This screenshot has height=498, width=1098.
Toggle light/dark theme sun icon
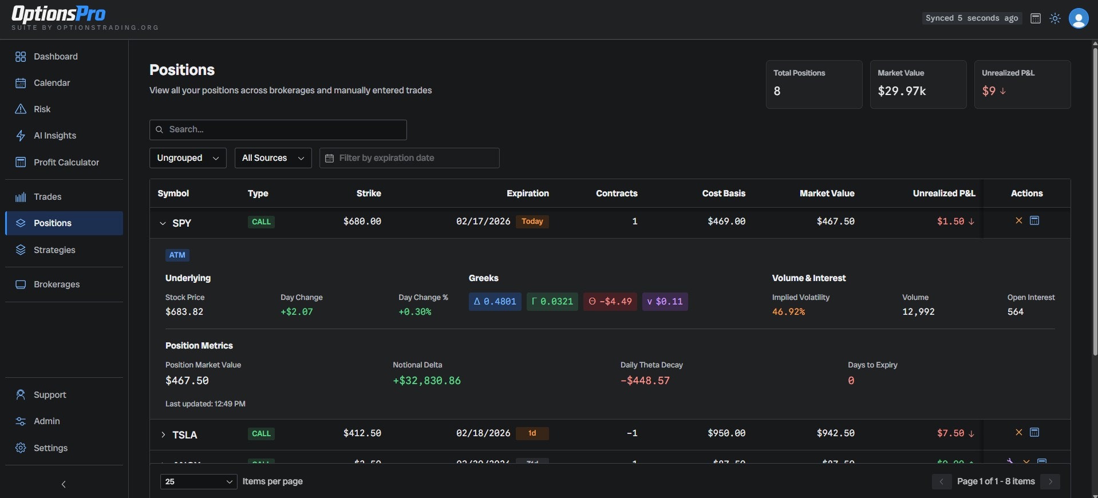1054,18
